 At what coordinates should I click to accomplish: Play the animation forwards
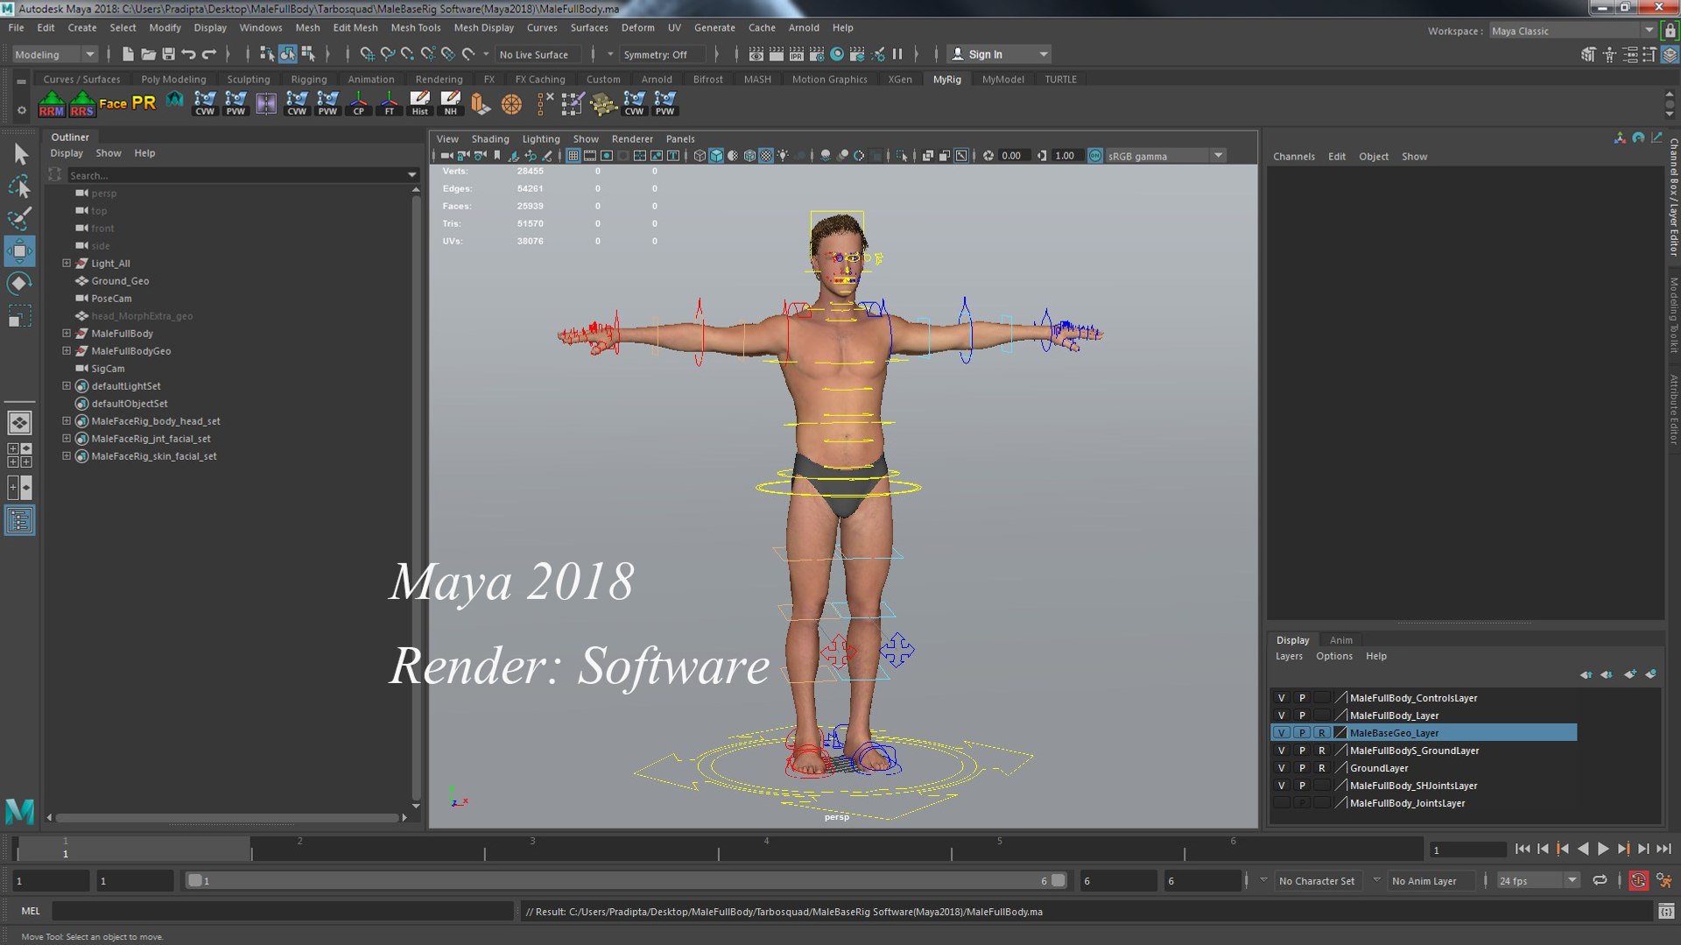pyautogui.click(x=1602, y=849)
